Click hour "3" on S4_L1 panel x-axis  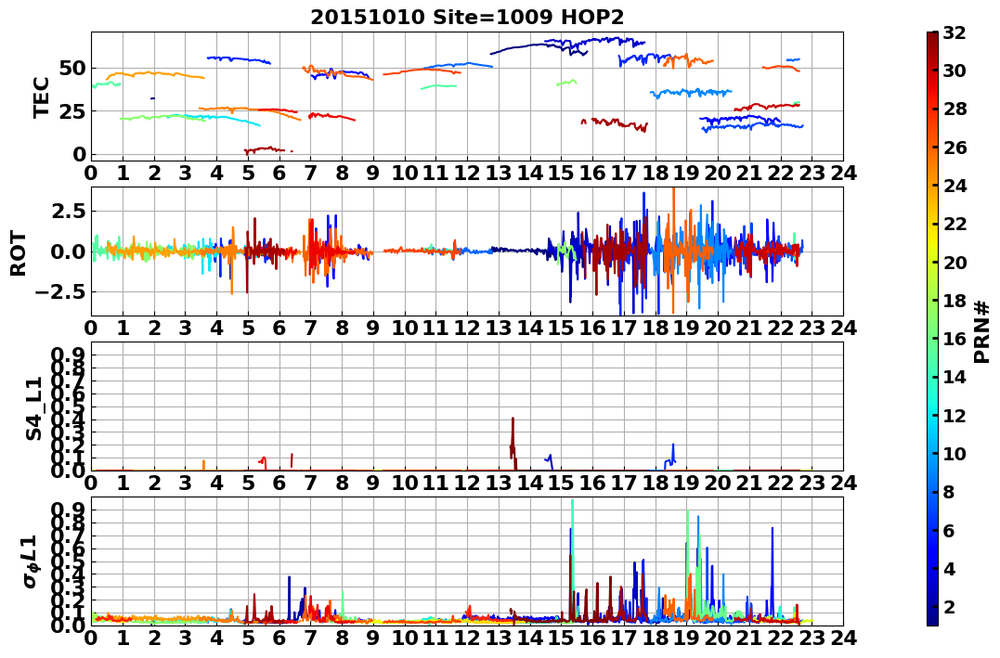click(x=186, y=484)
